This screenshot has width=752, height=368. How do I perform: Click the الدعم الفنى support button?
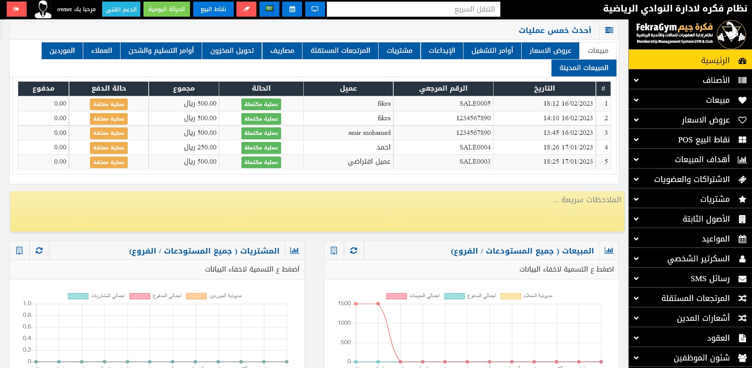(121, 9)
